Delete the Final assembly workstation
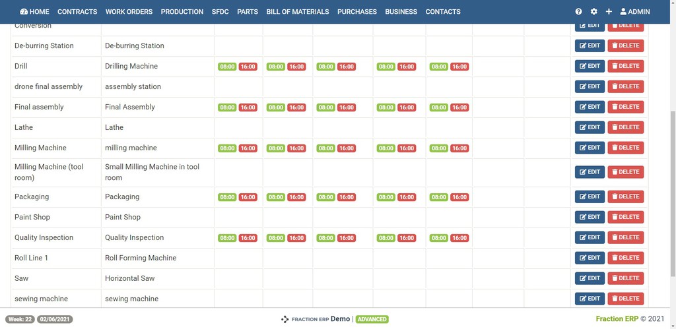The width and height of the screenshot is (676, 329). click(626, 107)
